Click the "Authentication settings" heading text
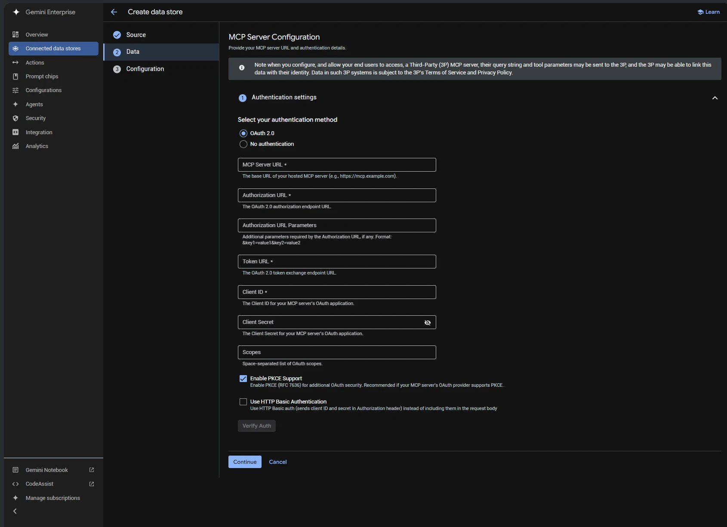The width and height of the screenshot is (727, 527). click(284, 98)
